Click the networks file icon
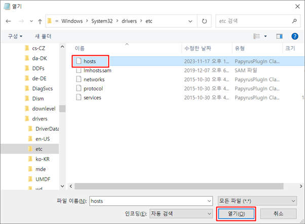Screen dimensions: 305x224 [x=79, y=79]
